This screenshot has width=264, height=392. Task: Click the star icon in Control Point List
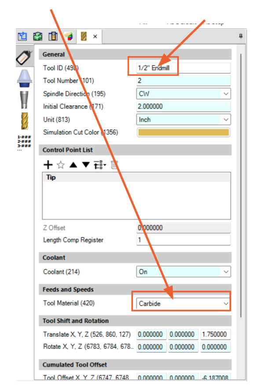pyautogui.click(x=61, y=165)
